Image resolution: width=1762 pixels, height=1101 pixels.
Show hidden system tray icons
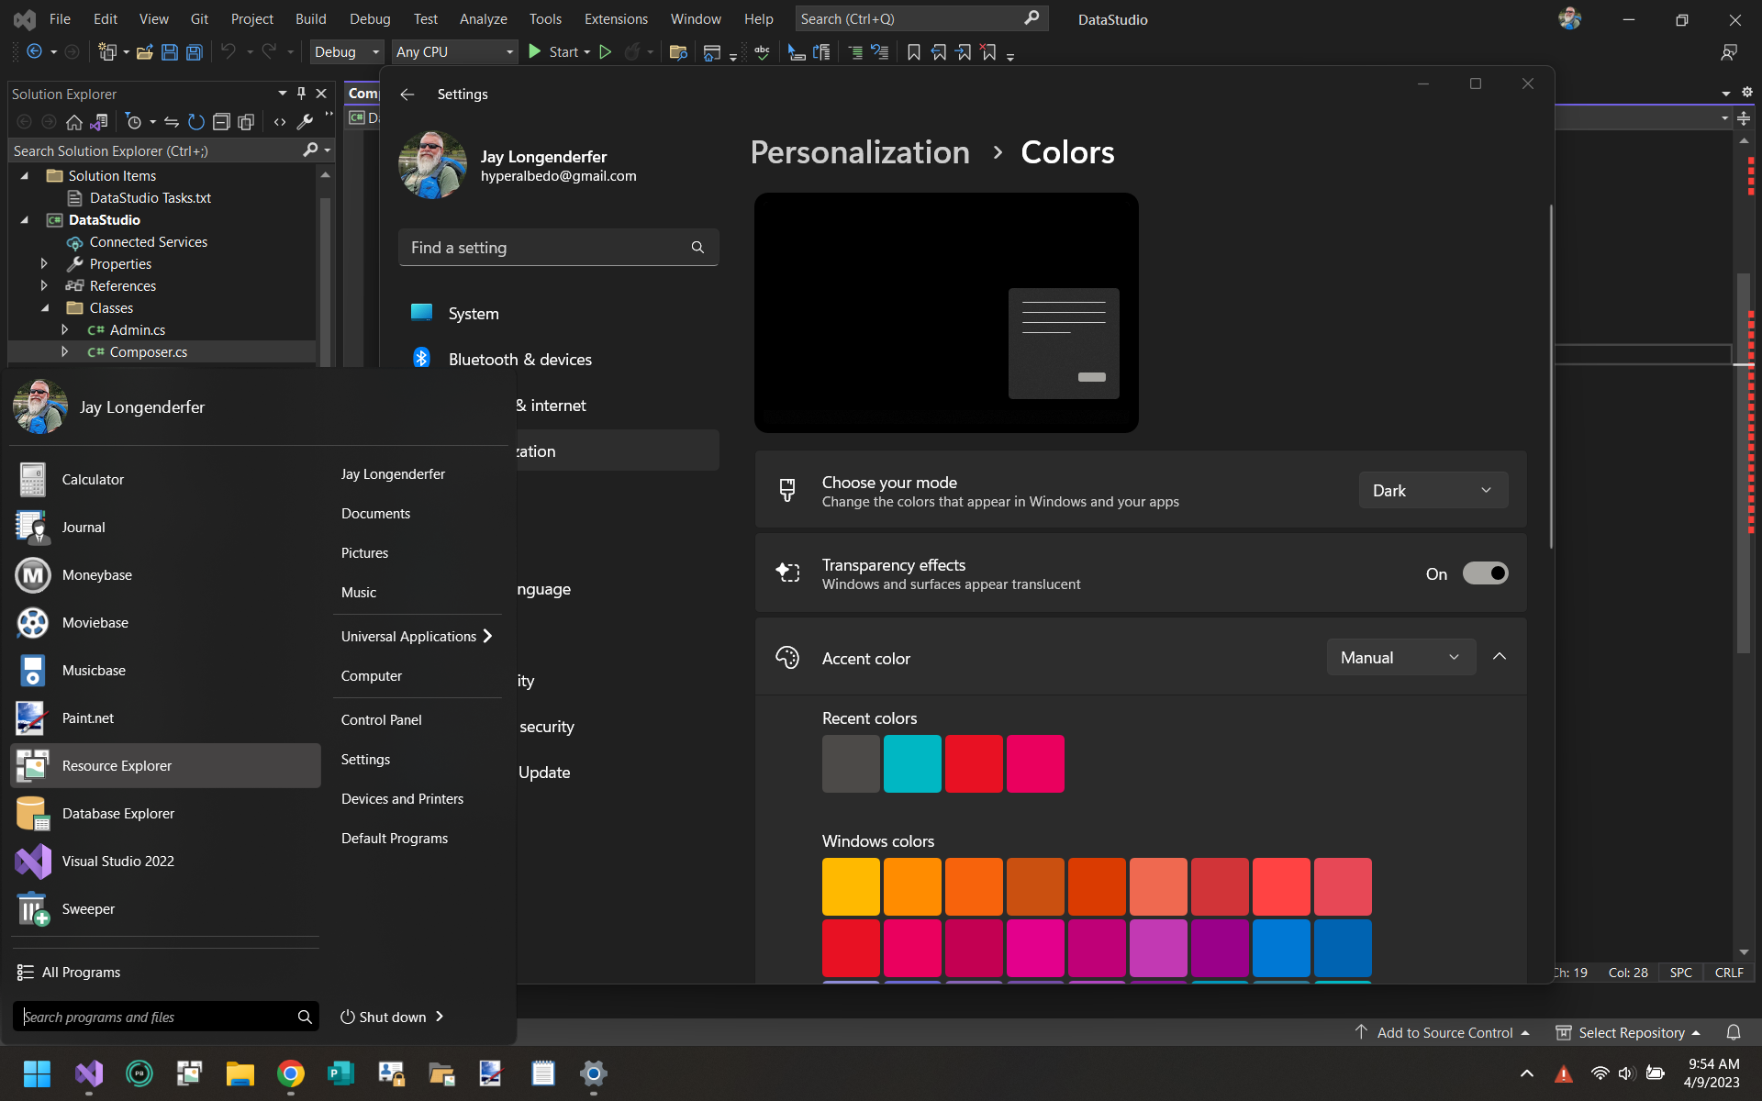tap(1527, 1073)
